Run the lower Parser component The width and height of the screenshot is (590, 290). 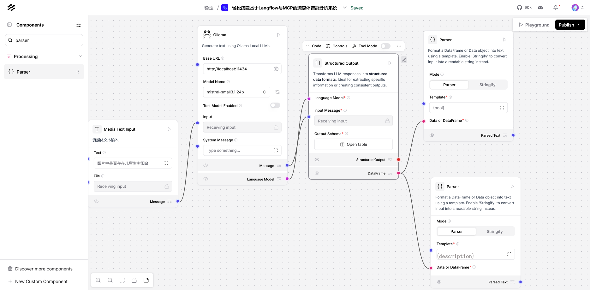(x=512, y=186)
